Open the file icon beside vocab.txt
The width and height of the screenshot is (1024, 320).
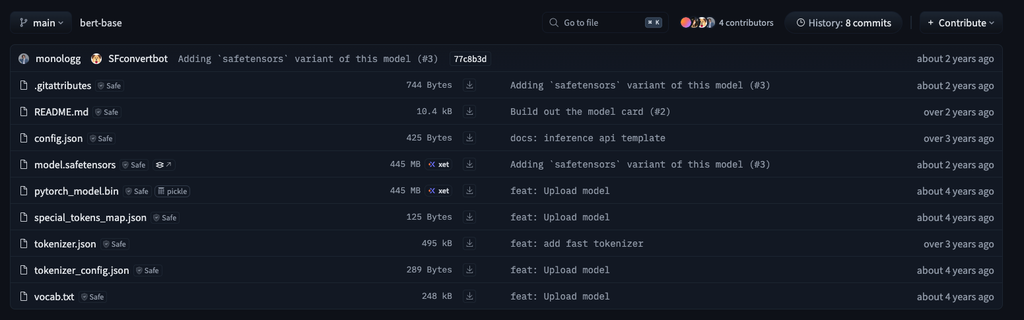click(24, 296)
